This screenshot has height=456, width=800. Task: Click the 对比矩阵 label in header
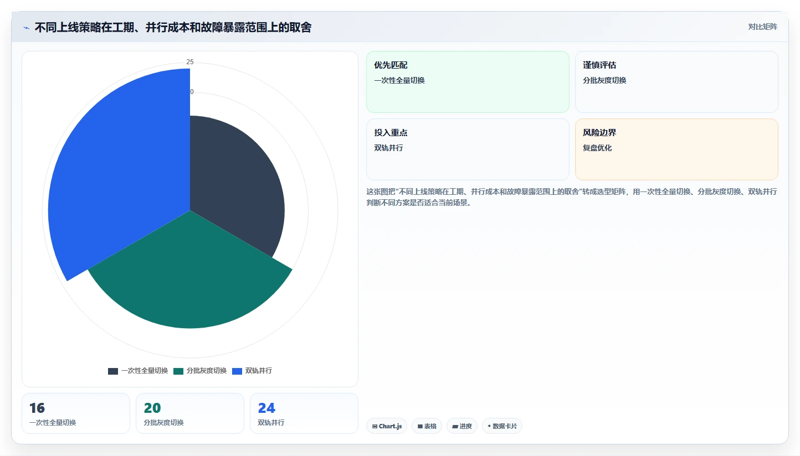(762, 27)
